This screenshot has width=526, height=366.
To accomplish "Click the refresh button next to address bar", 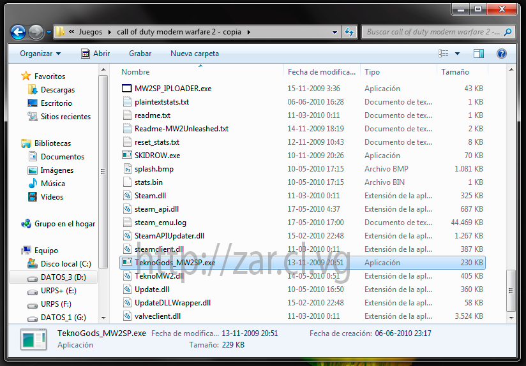I will (349, 32).
